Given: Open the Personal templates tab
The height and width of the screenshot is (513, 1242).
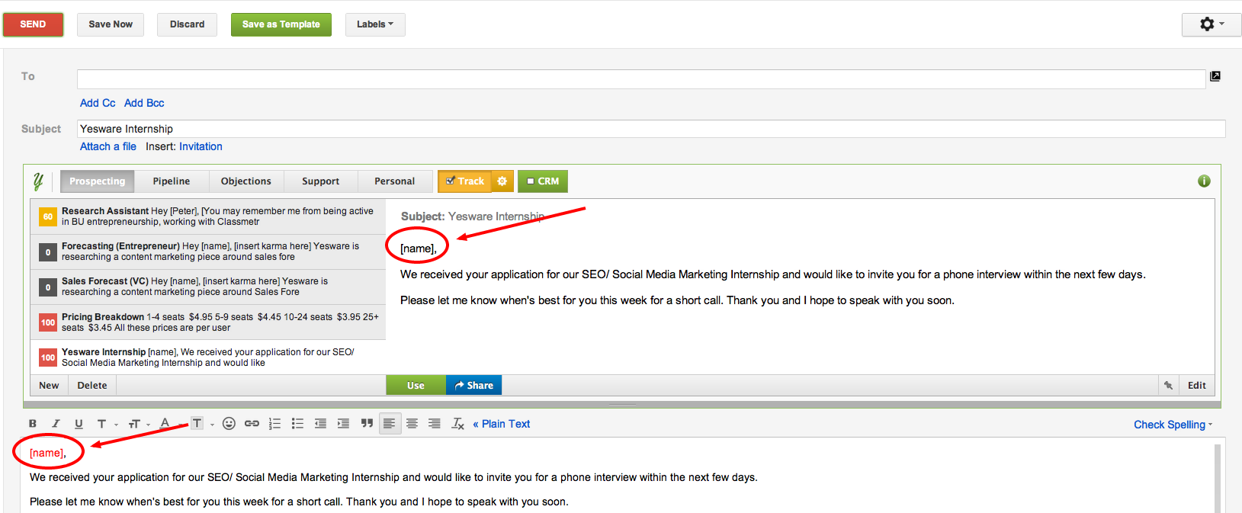Looking at the screenshot, I should point(395,181).
